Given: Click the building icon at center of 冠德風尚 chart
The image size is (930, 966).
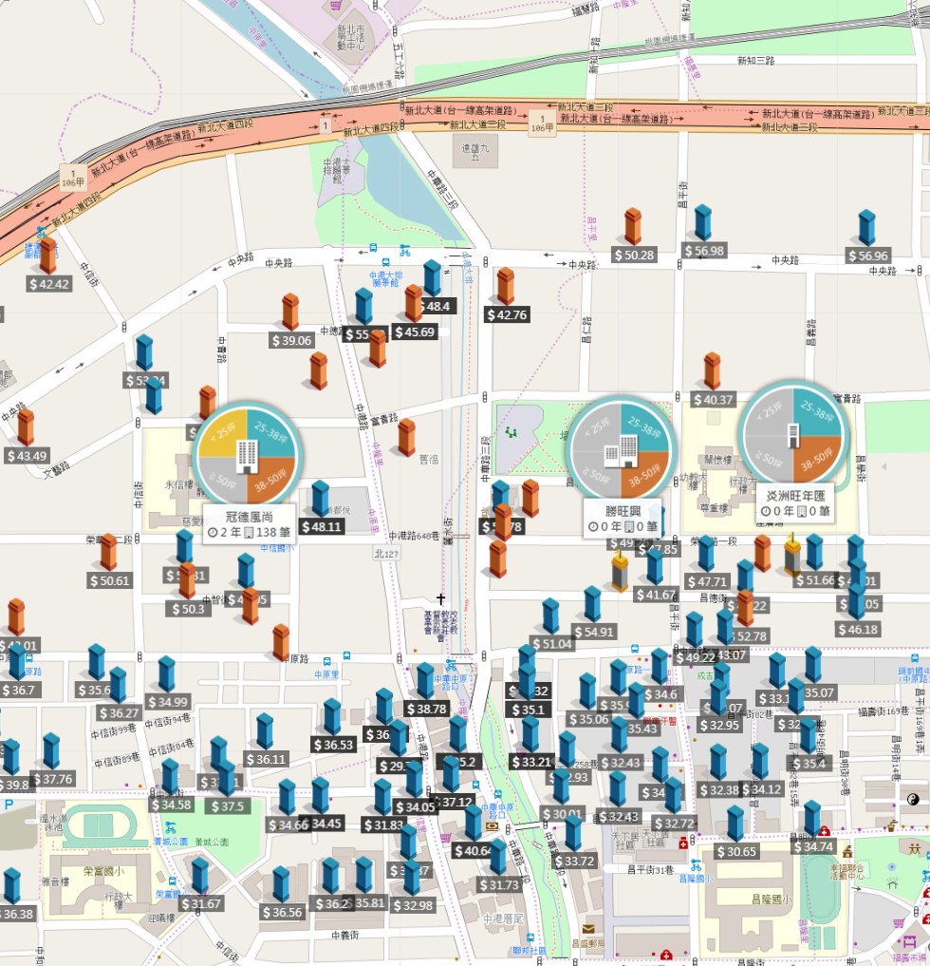Looking at the screenshot, I should (247, 457).
